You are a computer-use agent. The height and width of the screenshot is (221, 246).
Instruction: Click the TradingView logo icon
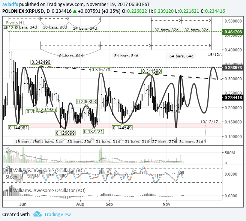click(37, 214)
